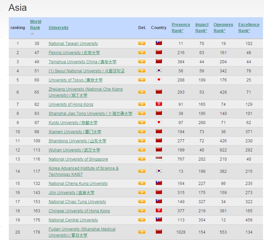
Task: Sort table by University column header
Action: (x=58, y=27)
